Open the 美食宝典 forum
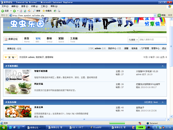The width and height of the screenshot is (173, 130). pos(39,107)
